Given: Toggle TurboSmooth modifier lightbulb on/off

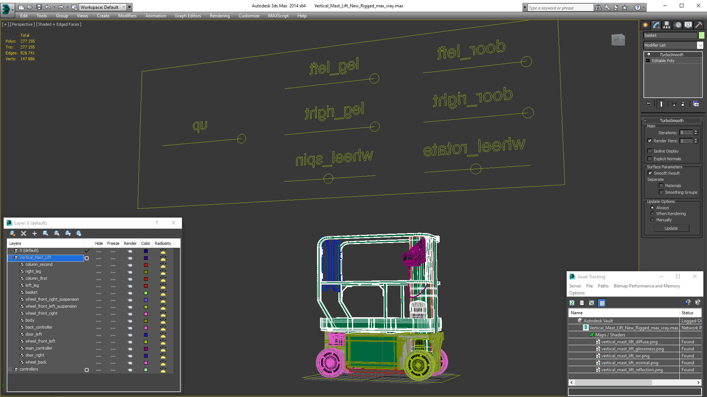Looking at the screenshot, I should [x=649, y=54].
